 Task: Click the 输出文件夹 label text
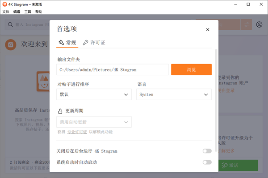pyautogui.click(x=68, y=60)
